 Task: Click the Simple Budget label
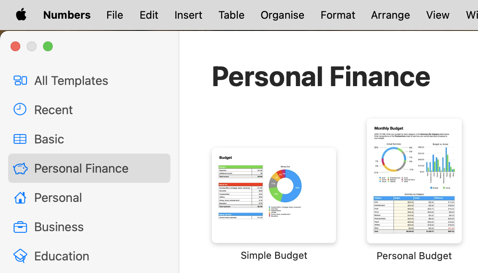(274, 255)
